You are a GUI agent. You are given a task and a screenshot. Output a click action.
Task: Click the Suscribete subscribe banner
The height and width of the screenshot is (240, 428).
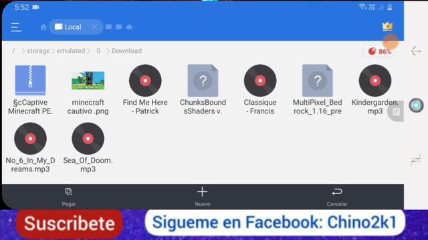[x=70, y=224]
